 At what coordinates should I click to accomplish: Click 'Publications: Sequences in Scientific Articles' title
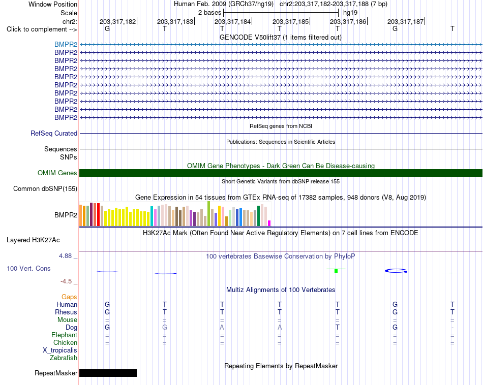pos(281,142)
